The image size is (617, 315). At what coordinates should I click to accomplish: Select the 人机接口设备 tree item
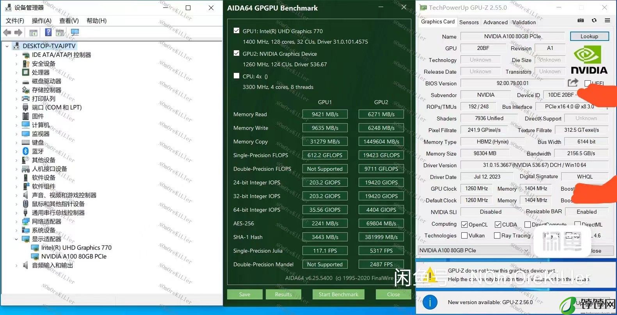tap(50, 169)
